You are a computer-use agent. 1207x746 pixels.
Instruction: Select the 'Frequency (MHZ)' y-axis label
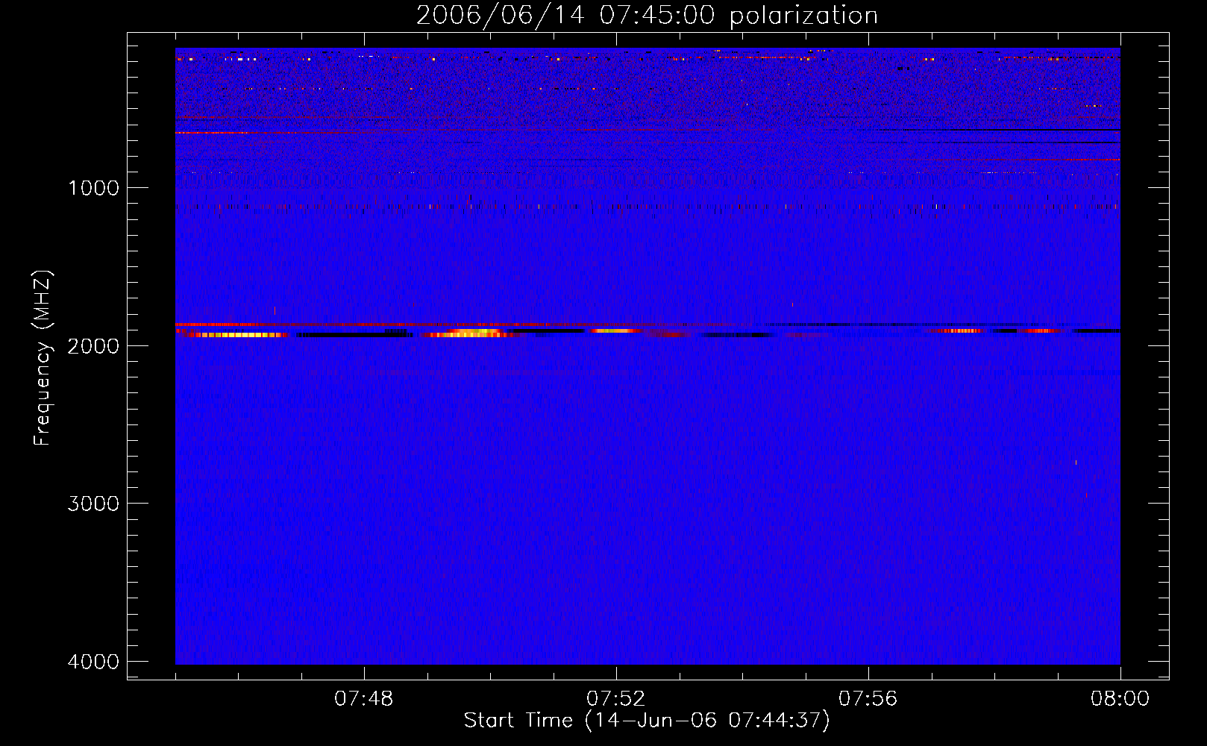43,358
